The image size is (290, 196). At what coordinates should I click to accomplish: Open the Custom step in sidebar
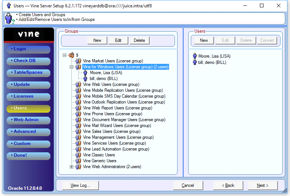click(x=28, y=144)
